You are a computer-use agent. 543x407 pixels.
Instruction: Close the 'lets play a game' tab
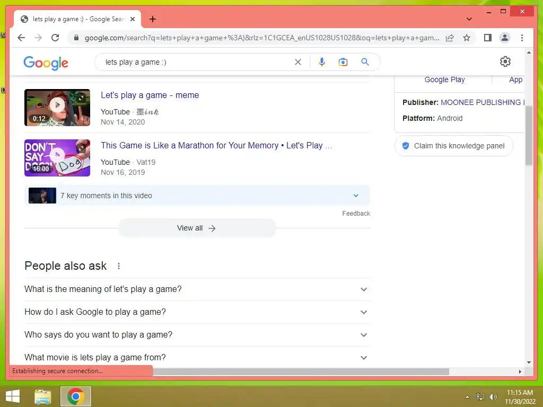tap(132, 19)
